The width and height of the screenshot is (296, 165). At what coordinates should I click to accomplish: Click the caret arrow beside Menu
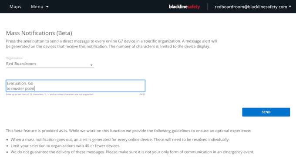point(47,7)
